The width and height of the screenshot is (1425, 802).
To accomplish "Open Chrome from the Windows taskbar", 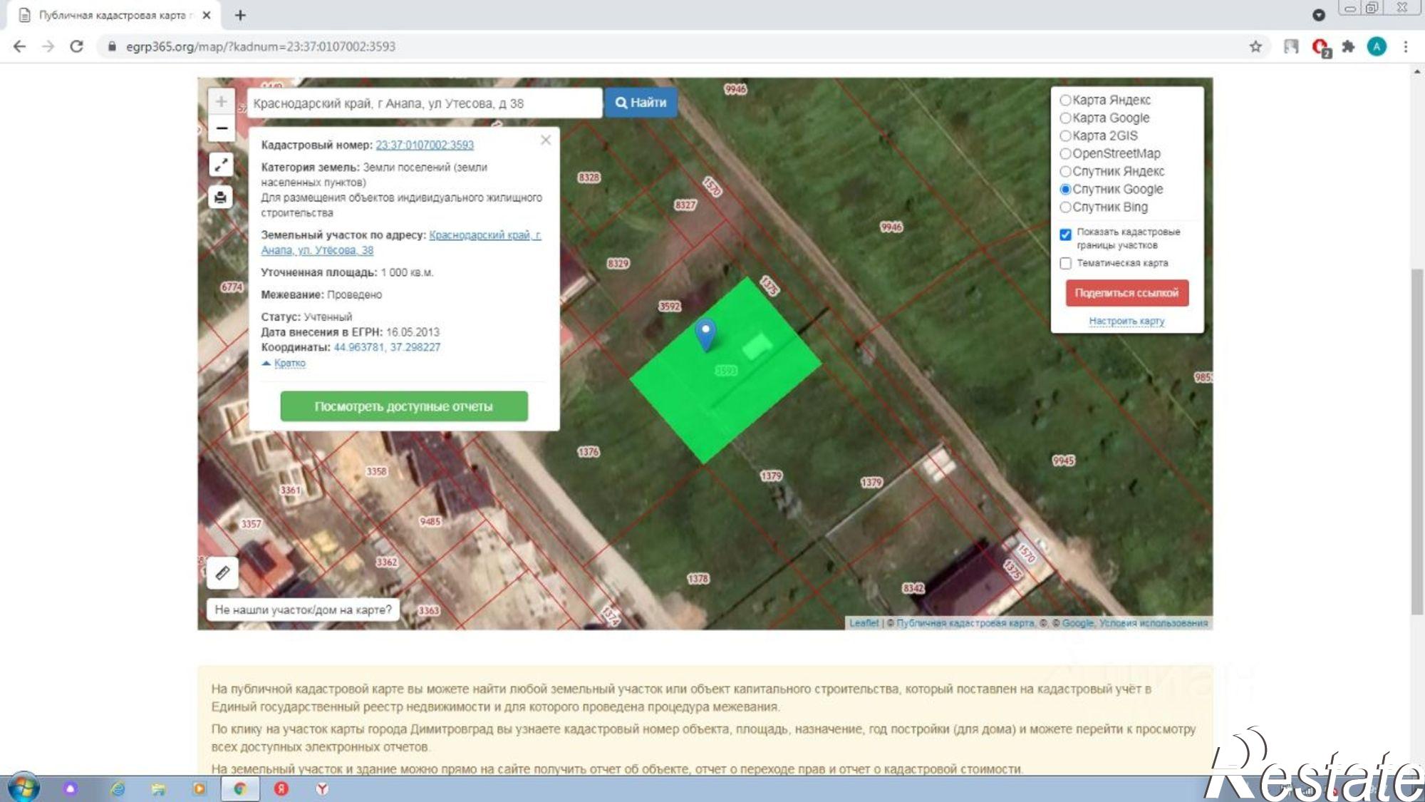I will point(240,788).
